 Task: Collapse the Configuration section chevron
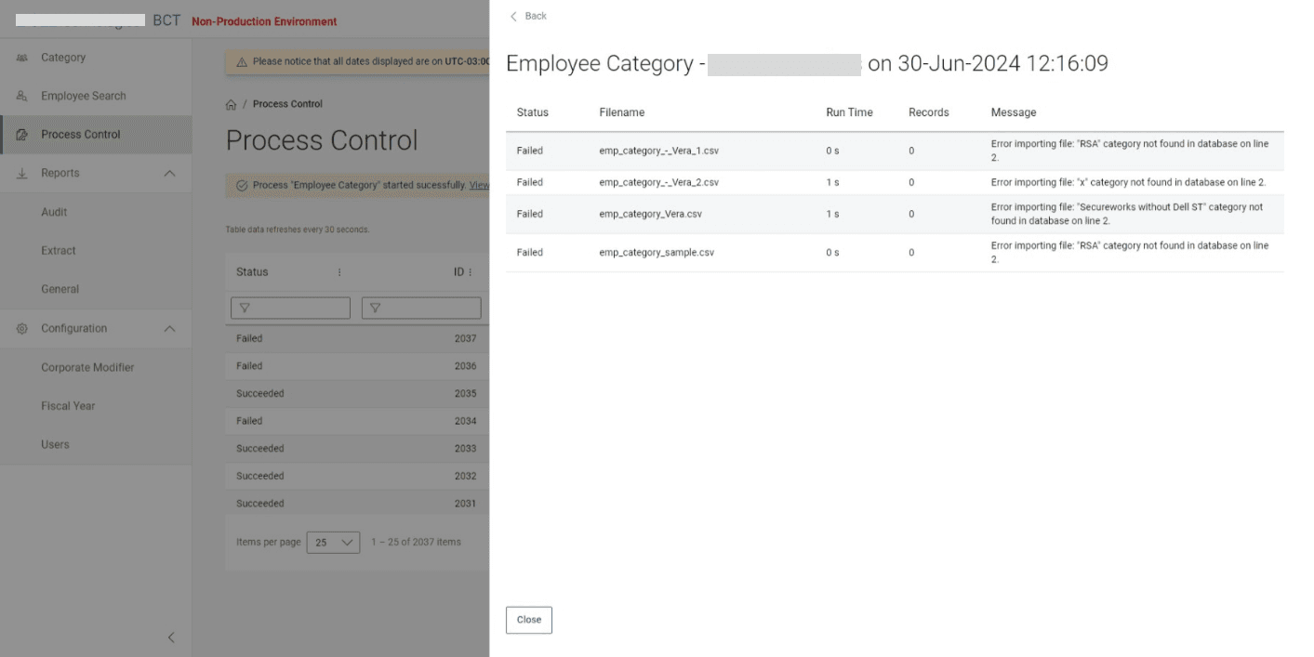(x=170, y=329)
